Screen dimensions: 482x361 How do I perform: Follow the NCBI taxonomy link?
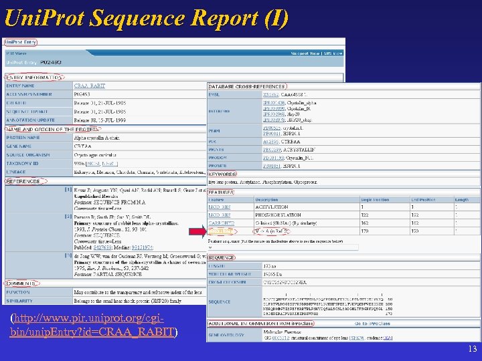click(x=94, y=164)
